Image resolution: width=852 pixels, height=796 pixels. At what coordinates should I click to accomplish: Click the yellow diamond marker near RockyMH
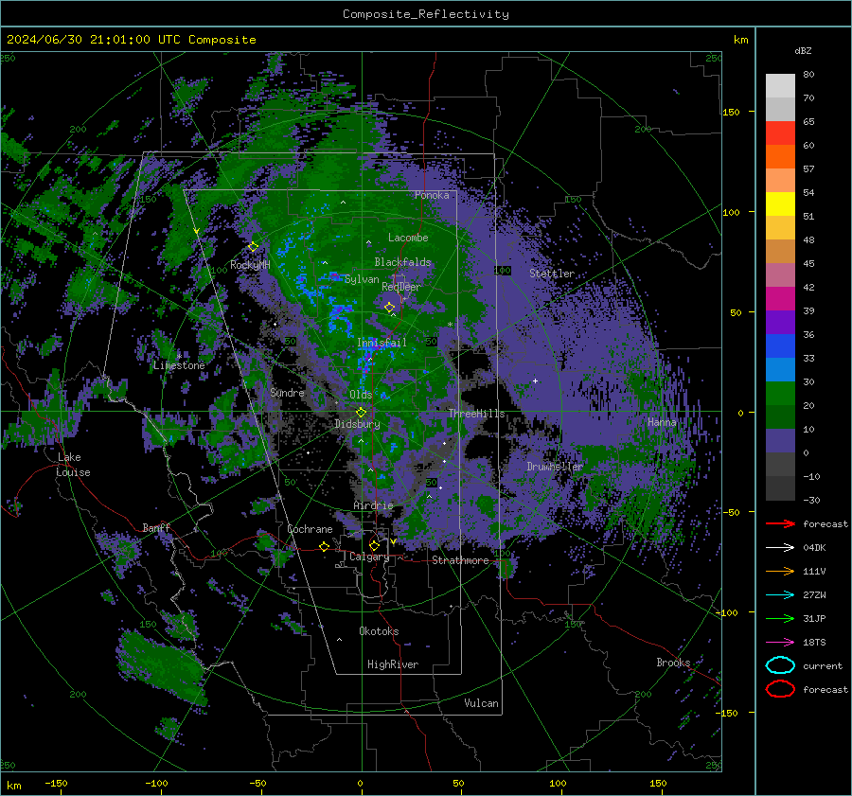(x=253, y=247)
